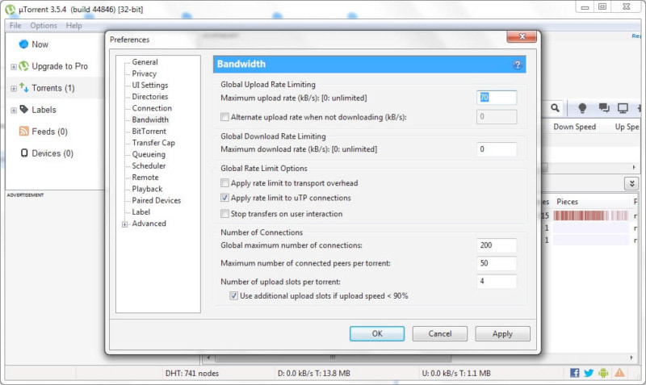The height and width of the screenshot is (385, 646).
Task: Click the Devices phone icon
Action: pos(24,153)
